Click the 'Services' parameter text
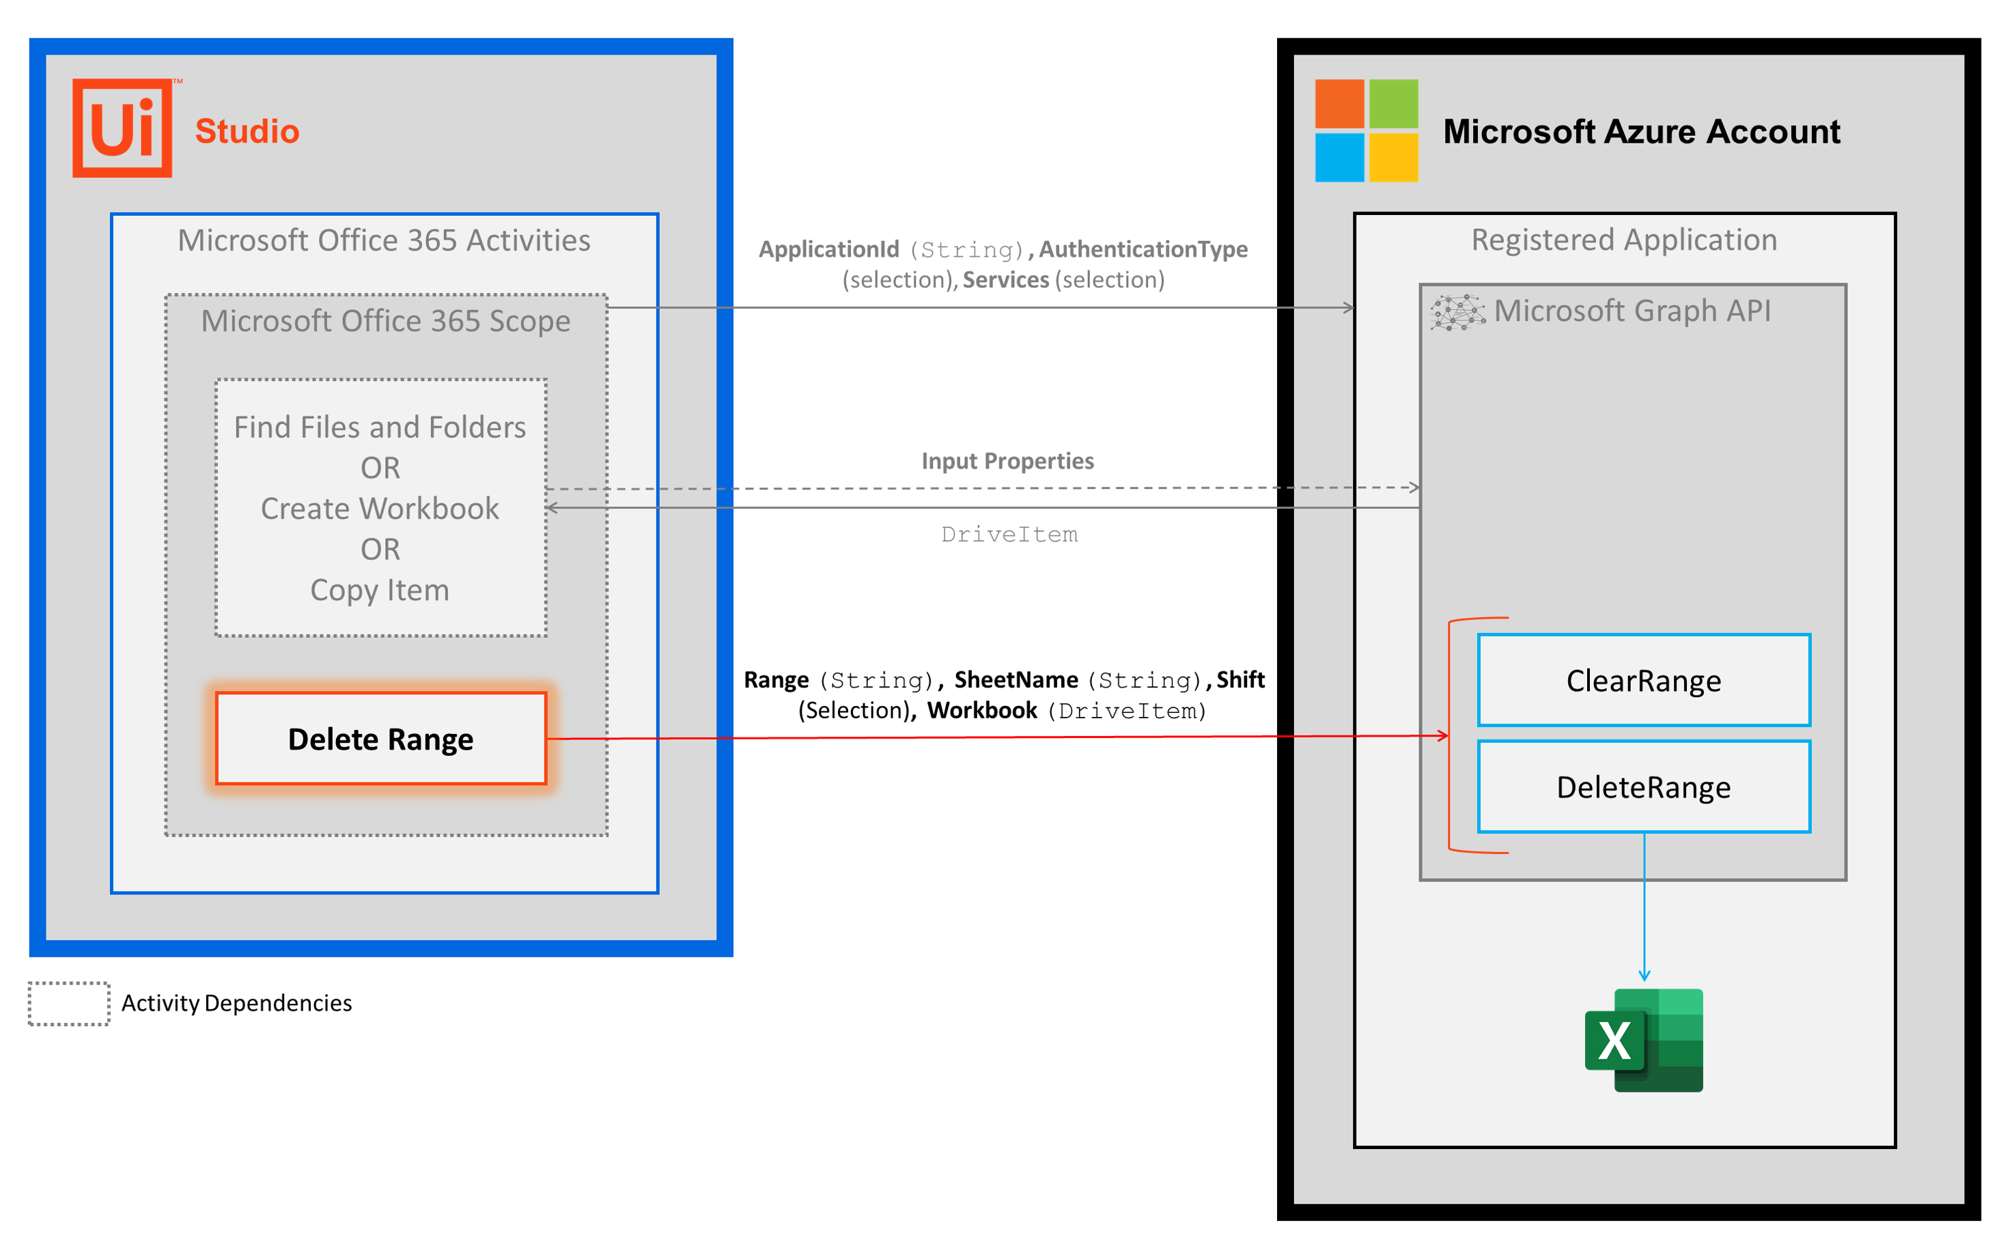2016x1242 pixels. click(x=1007, y=280)
